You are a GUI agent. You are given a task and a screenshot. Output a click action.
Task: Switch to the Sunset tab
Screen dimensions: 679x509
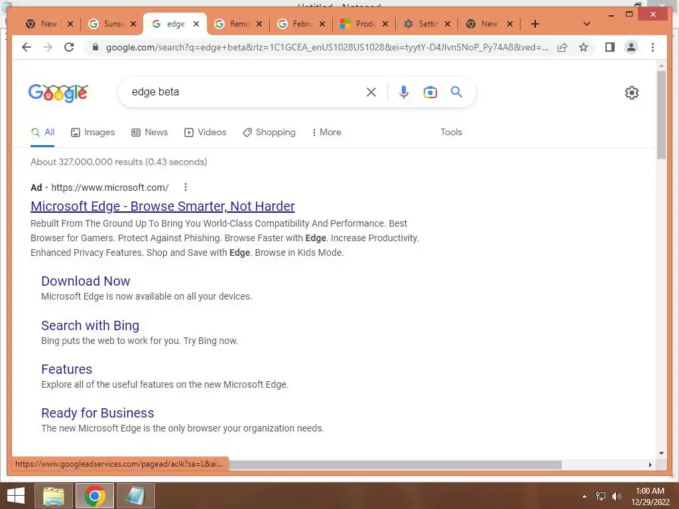coord(108,24)
